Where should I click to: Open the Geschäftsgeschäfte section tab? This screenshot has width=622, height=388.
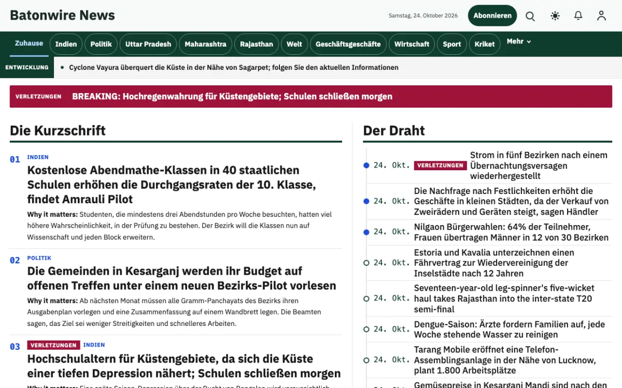(x=348, y=44)
